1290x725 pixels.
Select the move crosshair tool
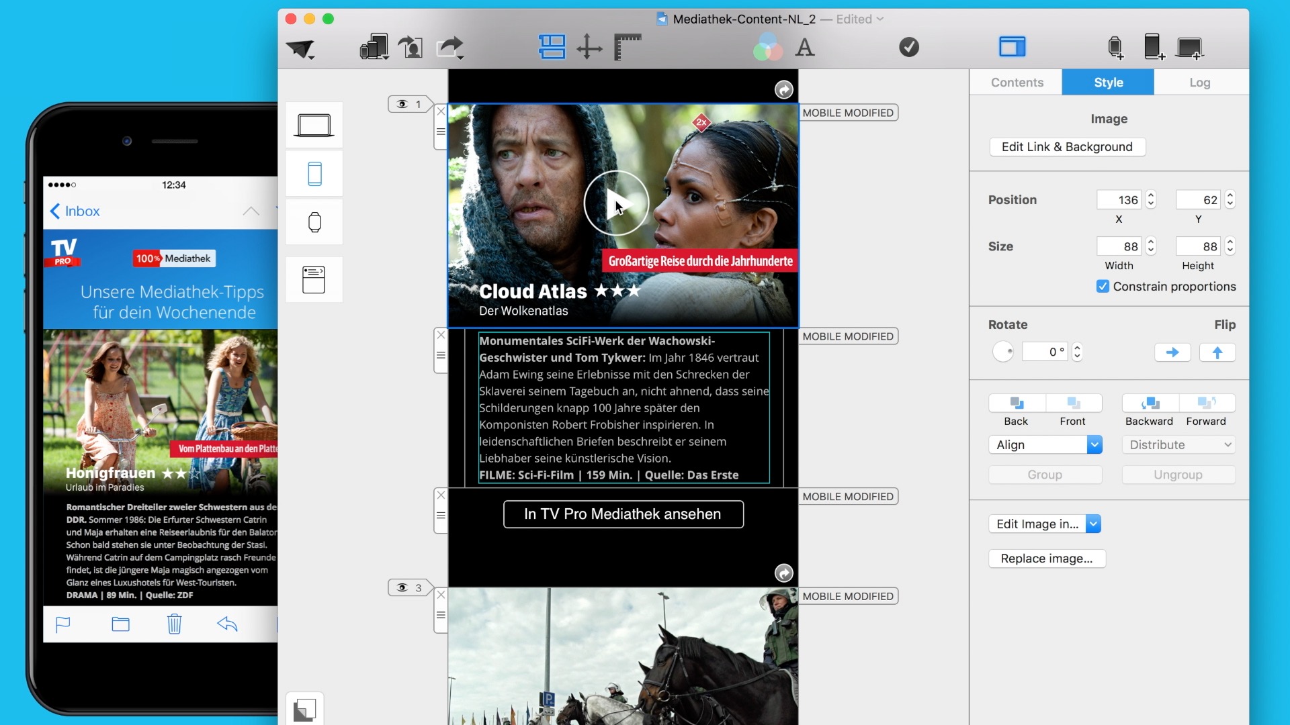click(x=589, y=47)
